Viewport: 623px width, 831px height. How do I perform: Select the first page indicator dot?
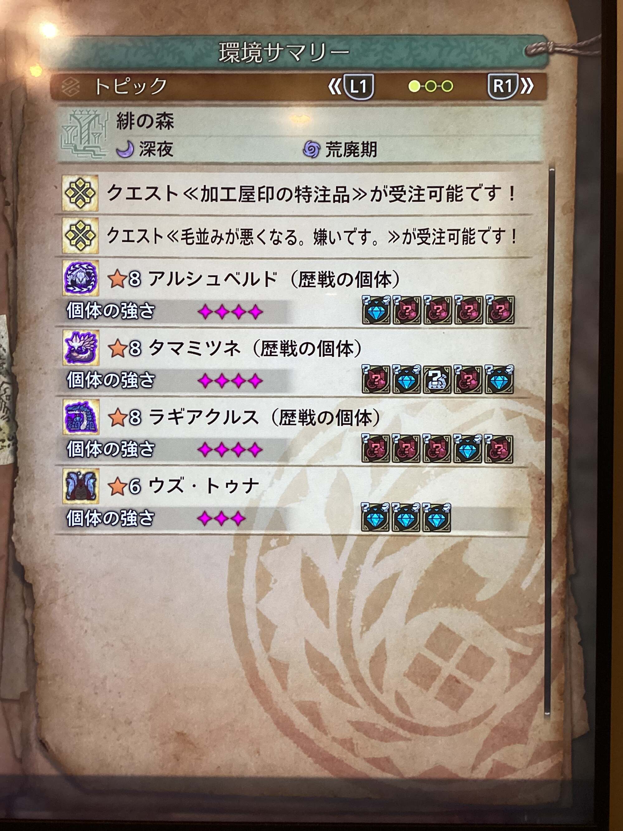tap(414, 87)
